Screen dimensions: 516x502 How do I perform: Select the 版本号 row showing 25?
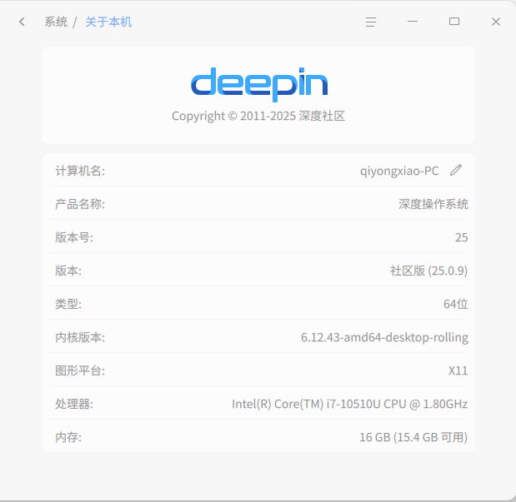[x=259, y=236]
